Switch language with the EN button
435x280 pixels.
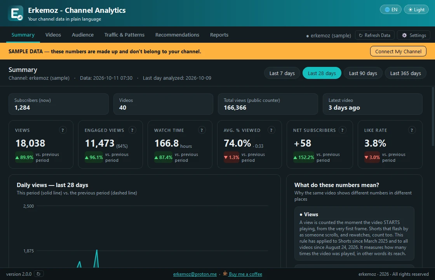point(391,9)
